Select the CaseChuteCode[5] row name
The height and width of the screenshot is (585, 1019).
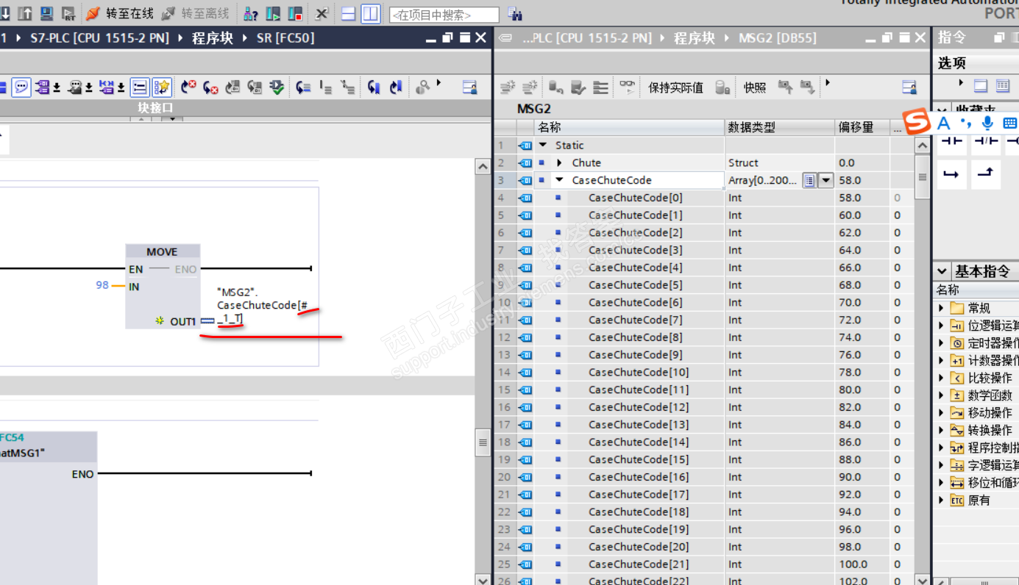tap(635, 285)
